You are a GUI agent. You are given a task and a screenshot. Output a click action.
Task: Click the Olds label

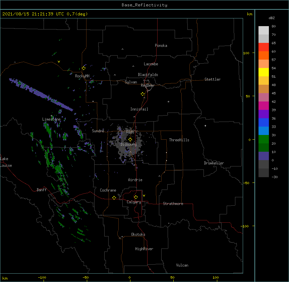click(x=130, y=132)
